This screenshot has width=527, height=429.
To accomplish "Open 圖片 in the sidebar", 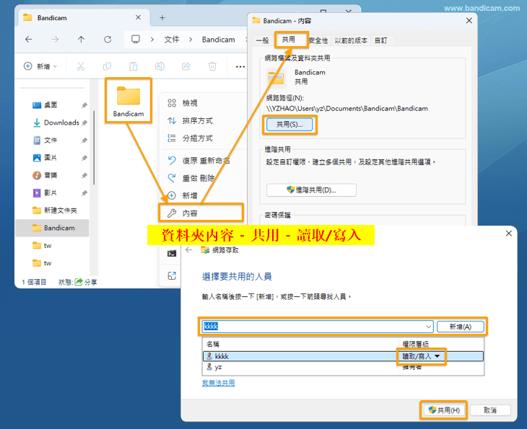I will click(51, 158).
